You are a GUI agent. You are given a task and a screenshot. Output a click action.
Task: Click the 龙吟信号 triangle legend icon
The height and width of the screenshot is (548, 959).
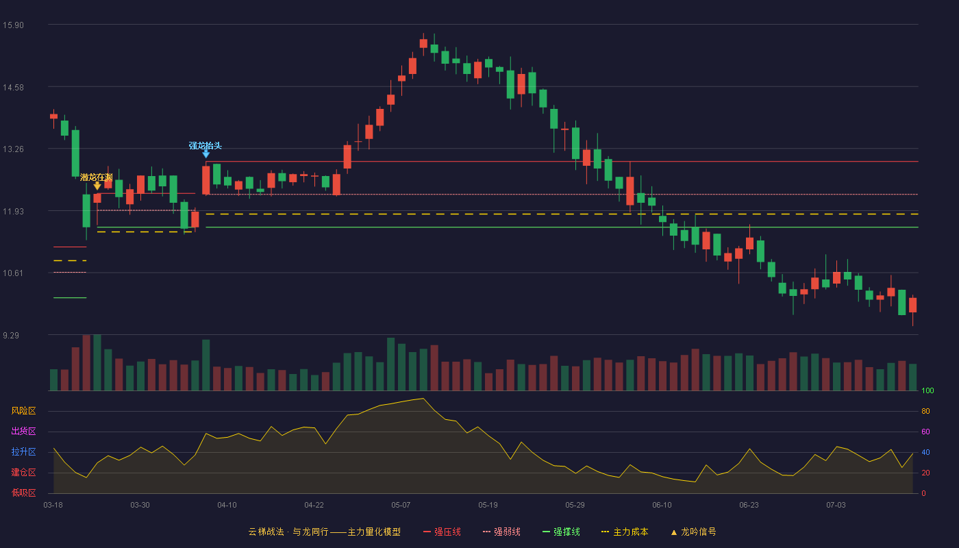(673, 532)
